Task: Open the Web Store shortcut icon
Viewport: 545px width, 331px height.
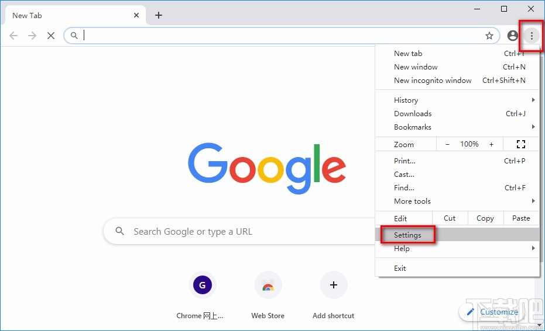Action: tap(268, 285)
